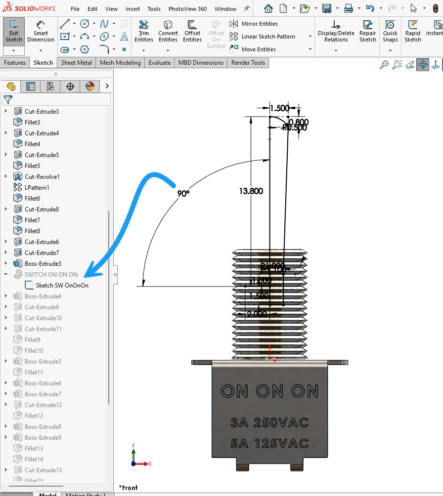Select the Arc sketch tool
Viewport: 443px width, 496px height.
point(85,37)
